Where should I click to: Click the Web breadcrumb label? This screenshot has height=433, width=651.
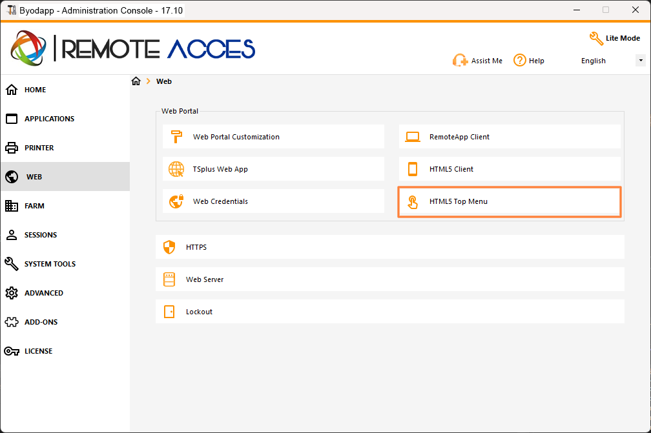tap(164, 81)
